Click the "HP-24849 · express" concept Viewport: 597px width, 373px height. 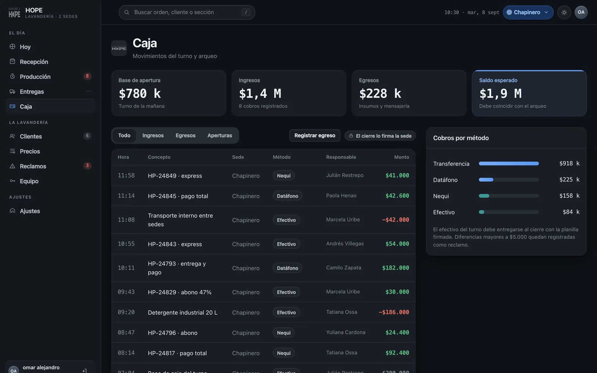(175, 176)
